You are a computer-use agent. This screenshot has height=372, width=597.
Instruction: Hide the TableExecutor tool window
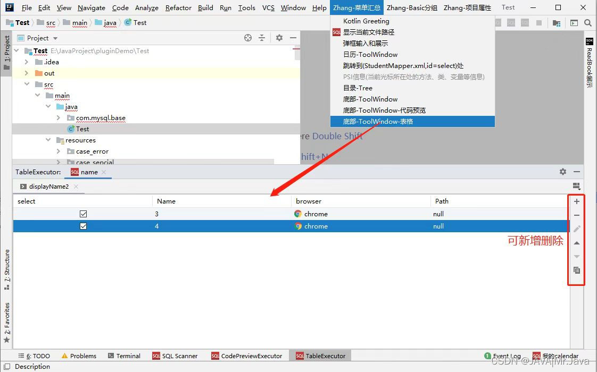coord(576,172)
